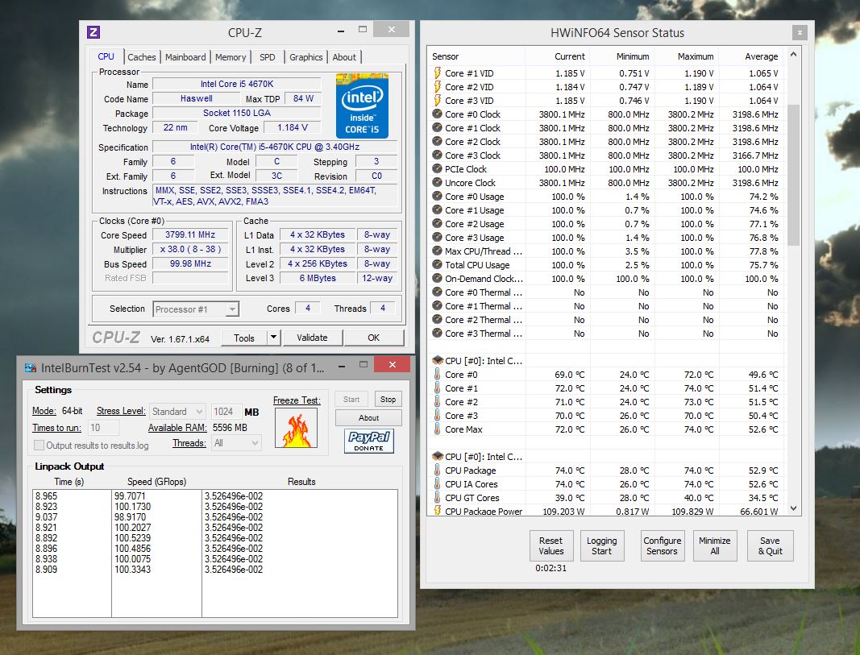Click the HWiNFO64 sensor list vertical scrollbar
The height and width of the screenshot is (655, 860).
pos(793,281)
